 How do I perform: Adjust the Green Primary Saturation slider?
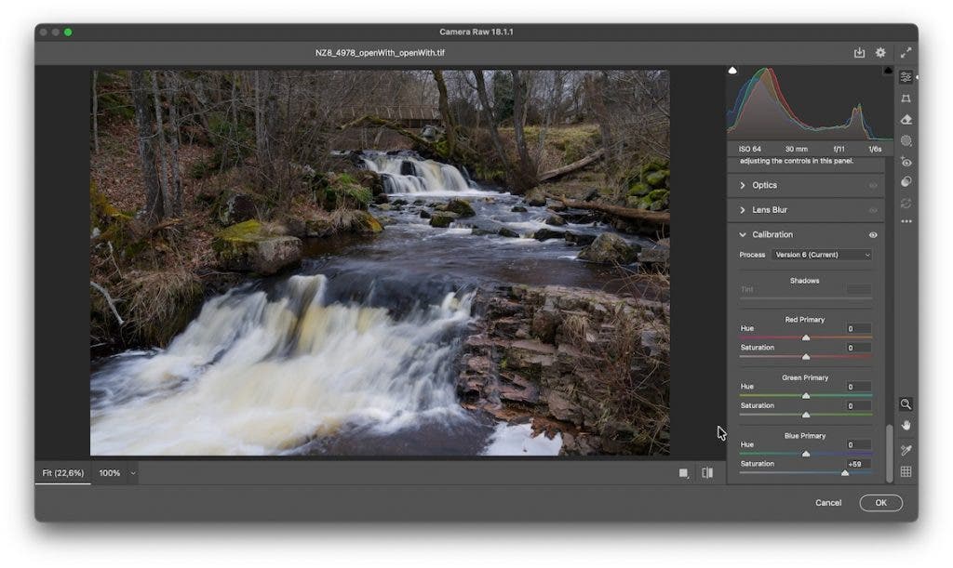(x=806, y=415)
